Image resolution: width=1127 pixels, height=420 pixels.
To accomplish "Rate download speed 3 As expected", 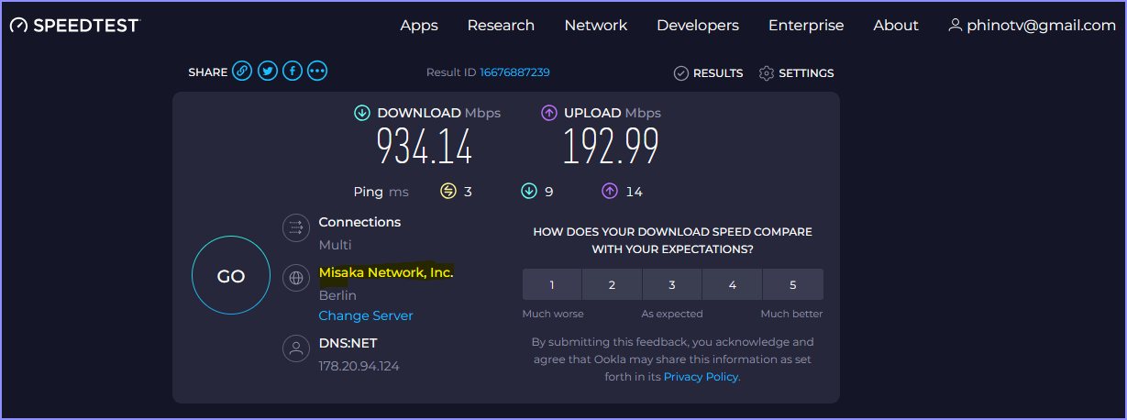I will pyautogui.click(x=672, y=285).
